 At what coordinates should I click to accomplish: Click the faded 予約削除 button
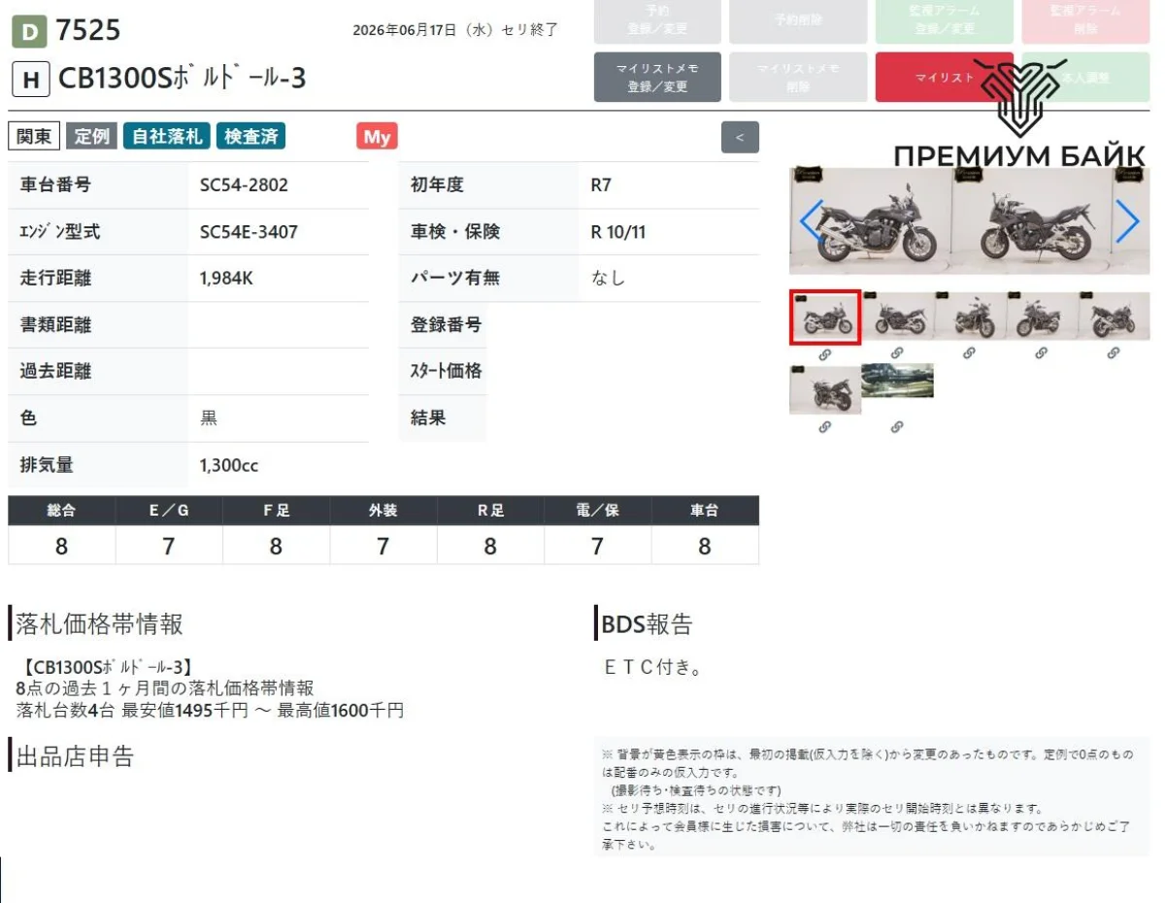pos(798,20)
